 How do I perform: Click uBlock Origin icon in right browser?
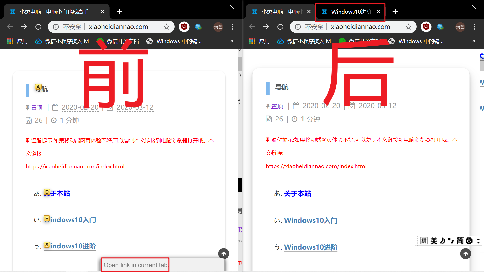pos(426,27)
